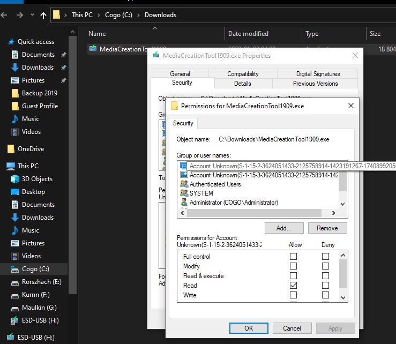The height and width of the screenshot is (344, 396).
Task: Tick Deny for Modify
Action: (x=326, y=266)
